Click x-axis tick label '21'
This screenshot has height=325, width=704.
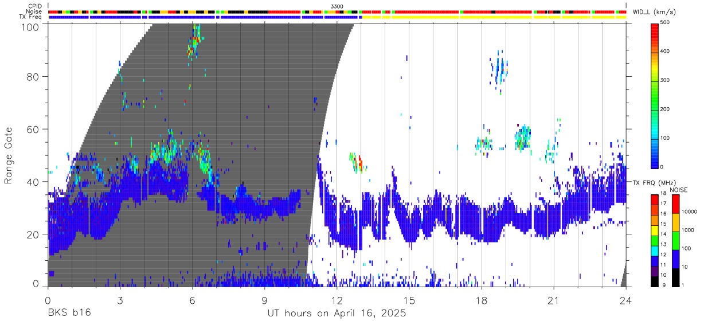(554, 300)
